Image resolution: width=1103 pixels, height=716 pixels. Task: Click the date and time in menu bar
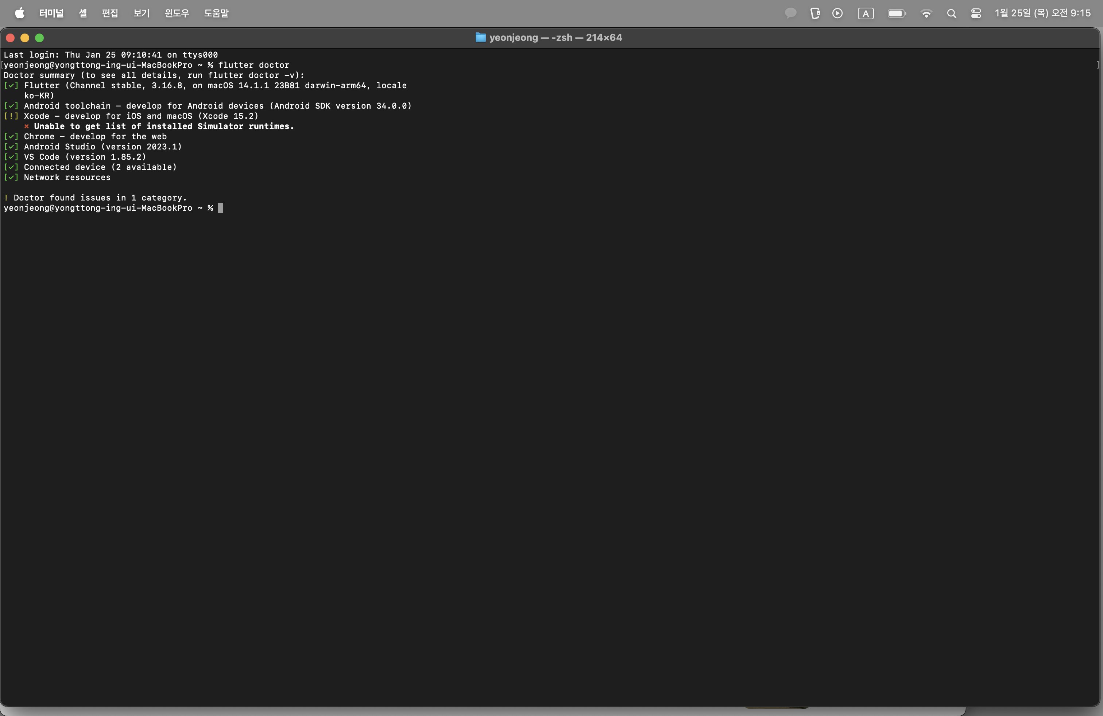click(1043, 13)
